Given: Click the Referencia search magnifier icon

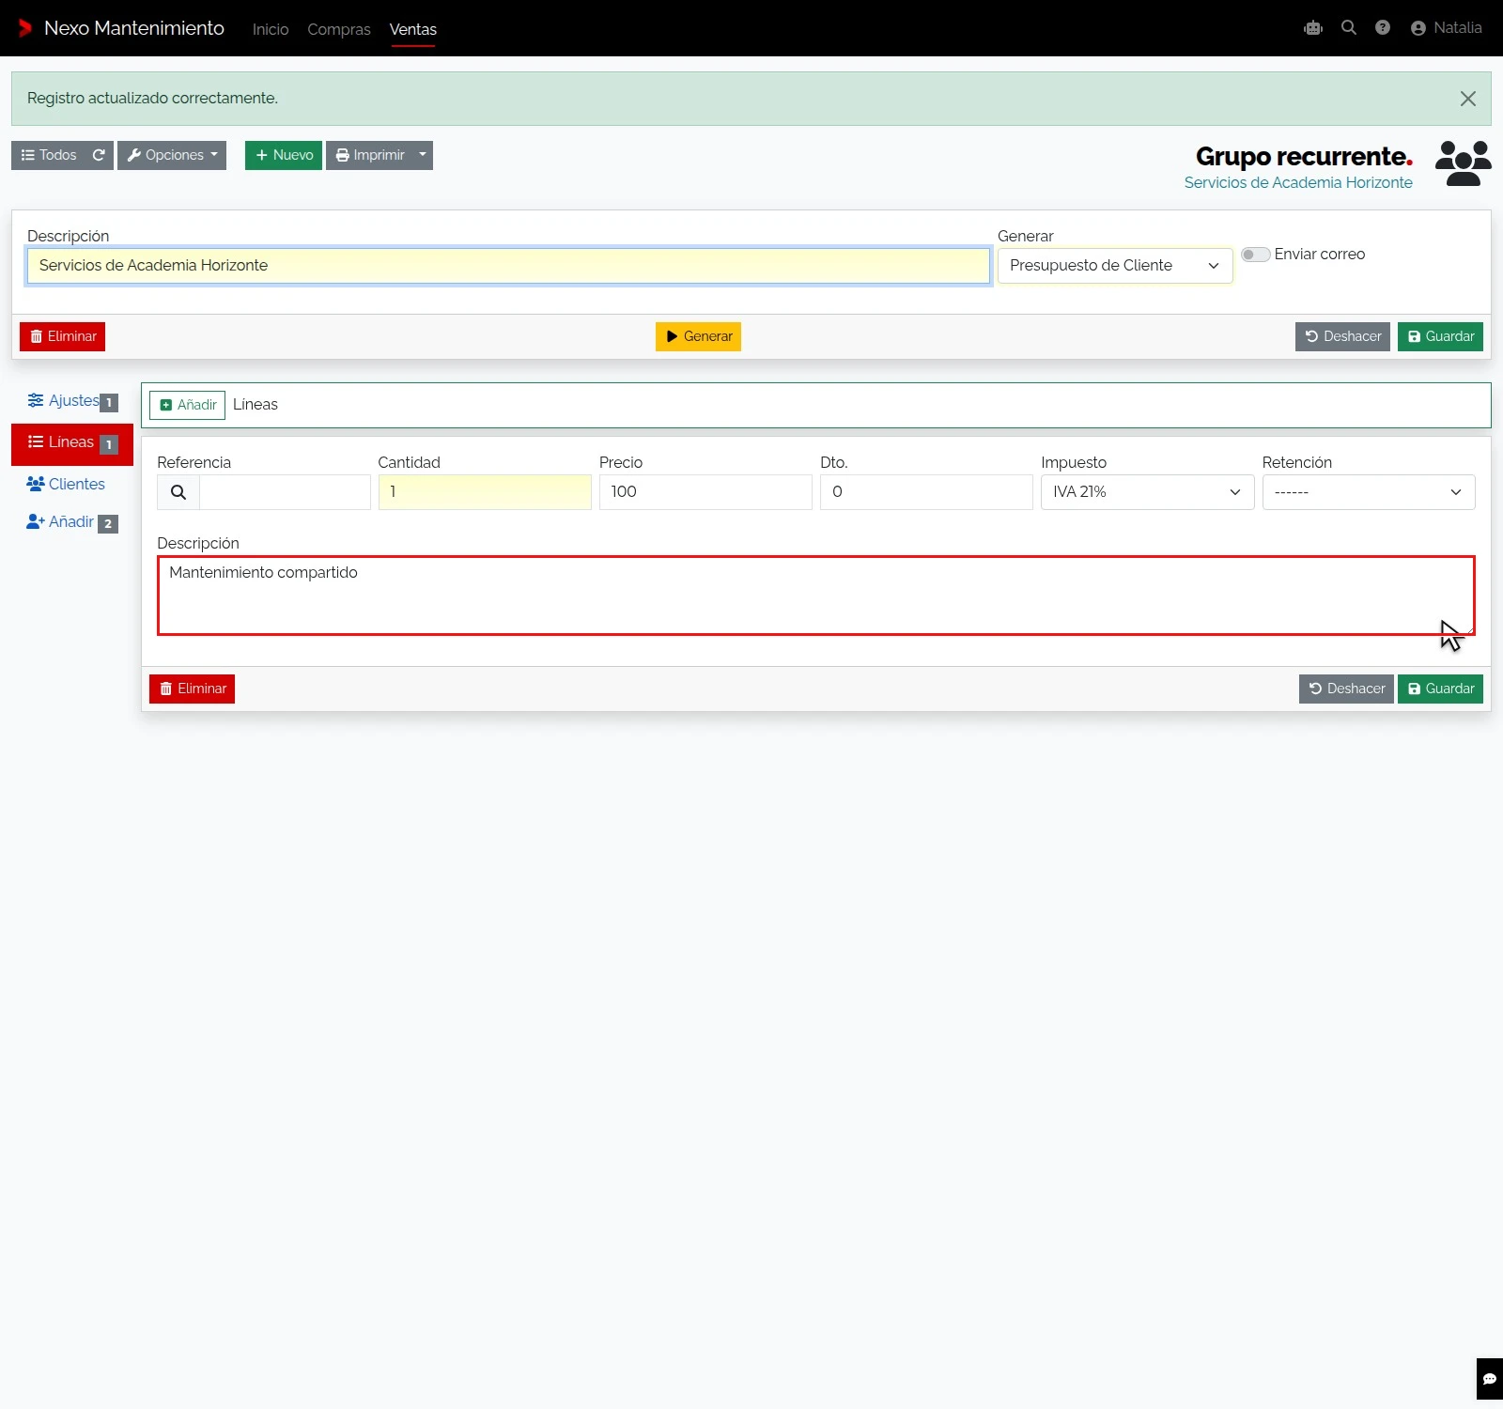Looking at the screenshot, I should click(x=178, y=492).
